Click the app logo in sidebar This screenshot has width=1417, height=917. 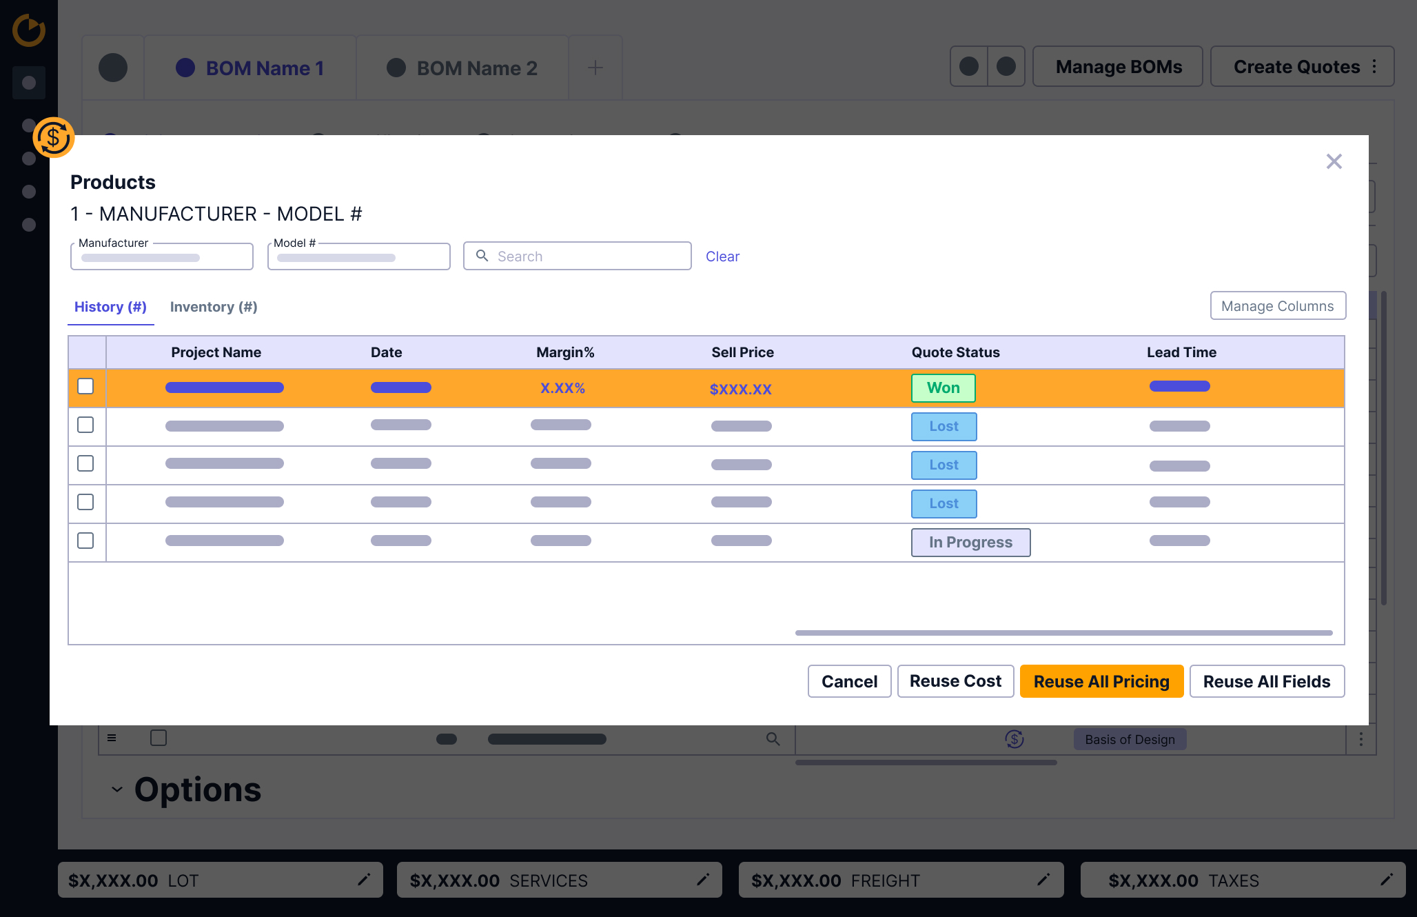pos(29,31)
